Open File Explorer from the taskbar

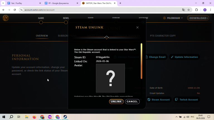(x=27, y=117)
